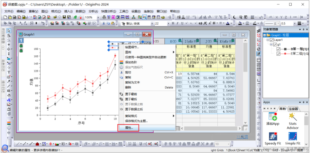The height and width of the screenshot is (153, 310).
Task: Click the workbook vertical scrollbar down arrow
Action: coord(245,123)
